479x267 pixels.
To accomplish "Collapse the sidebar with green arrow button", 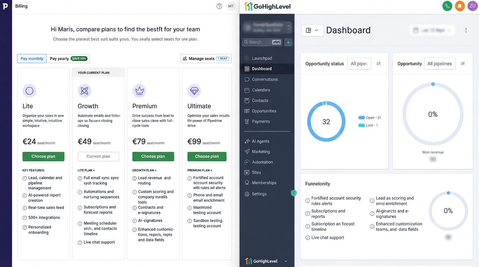I will coord(294,193).
